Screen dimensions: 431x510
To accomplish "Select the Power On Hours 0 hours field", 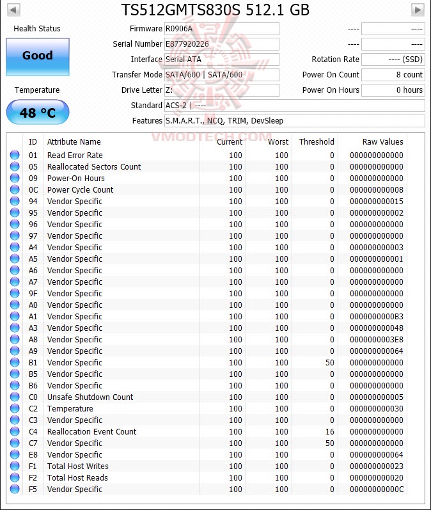I will coord(393,90).
